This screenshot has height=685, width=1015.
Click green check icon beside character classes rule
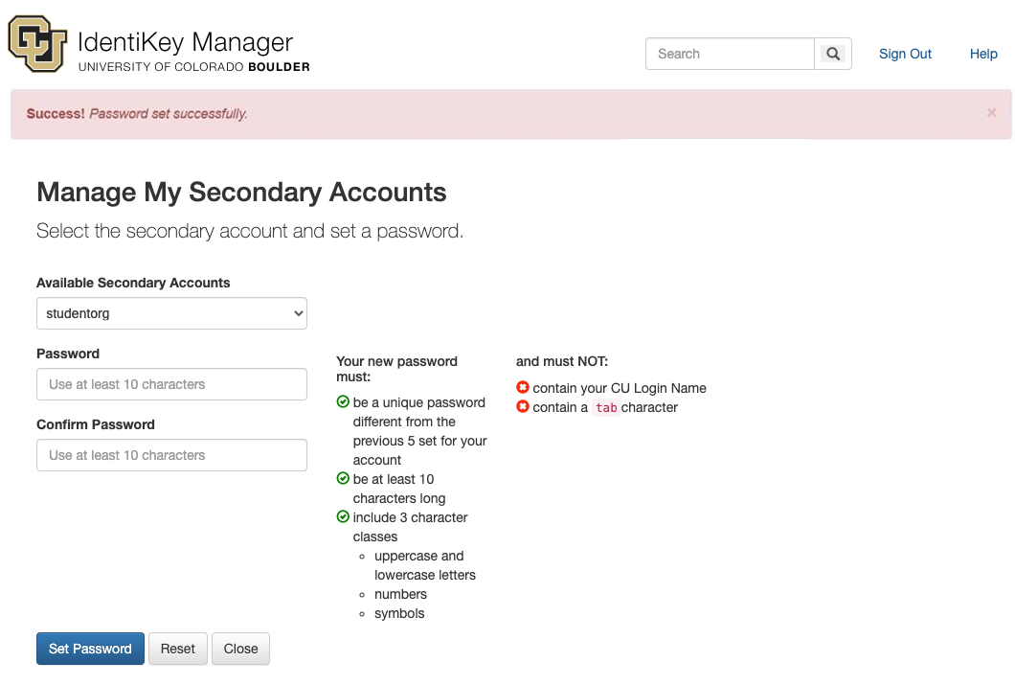tap(343, 517)
